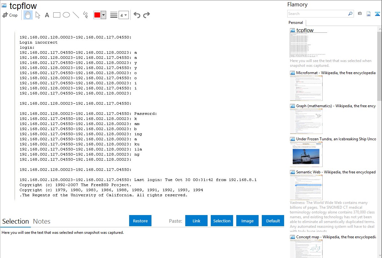382x258 pixels.
Task: Click the selection text placeholder in bottom pane
Action: [x=62, y=233]
